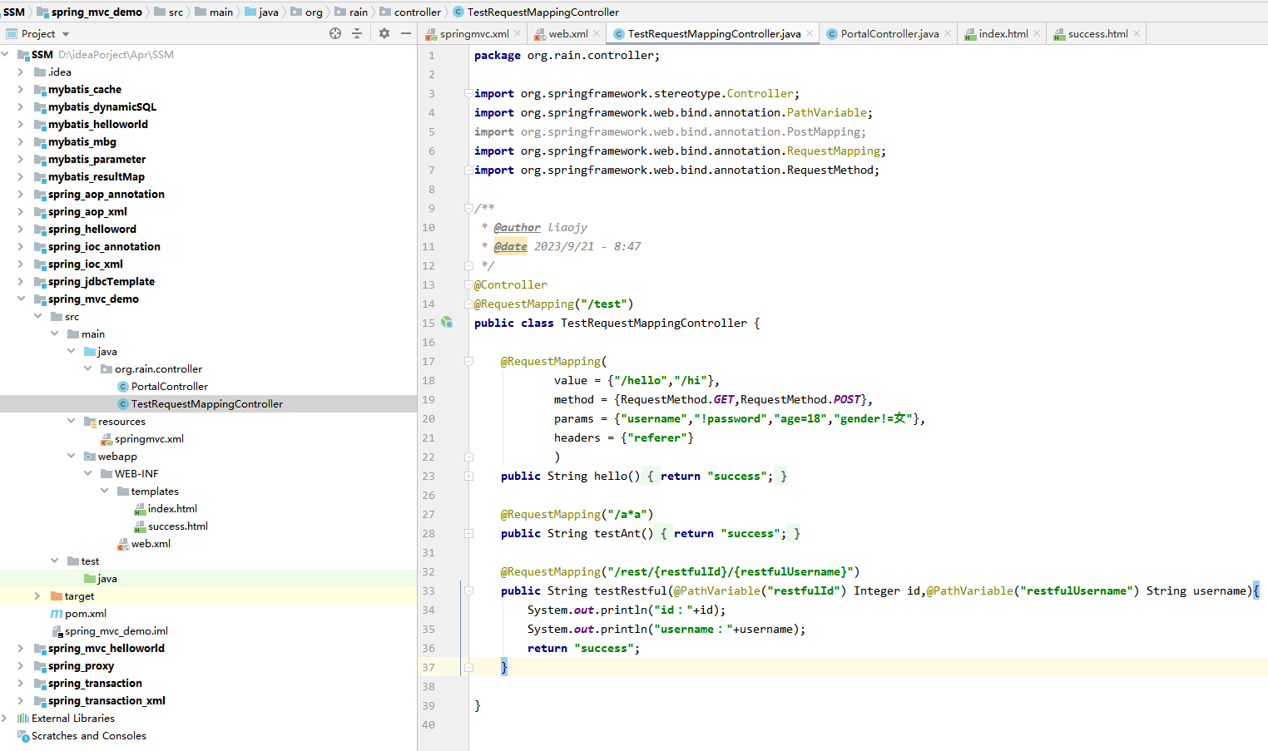Image resolution: width=1268 pixels, height=751 pixels.
Task: Expand the mybatis_cache module
Action: point(21,90)
